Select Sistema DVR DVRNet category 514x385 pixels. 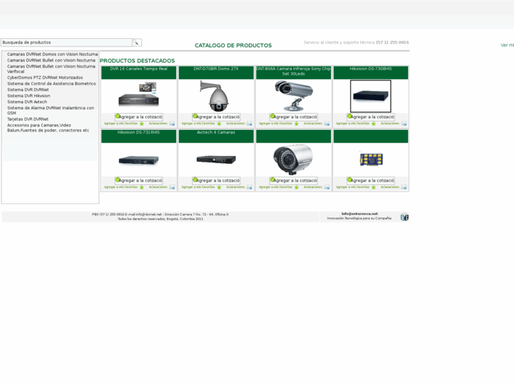[x=28, y=90]
